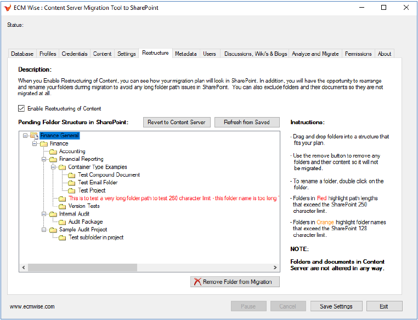Click the Save Settings button
Viewport: 418px width, 320px height.
point(336,306)
